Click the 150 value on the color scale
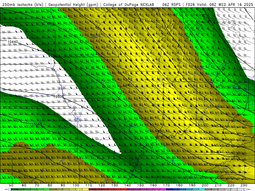The width and height of the screenshot is (255, 191). tap(140, 185)
